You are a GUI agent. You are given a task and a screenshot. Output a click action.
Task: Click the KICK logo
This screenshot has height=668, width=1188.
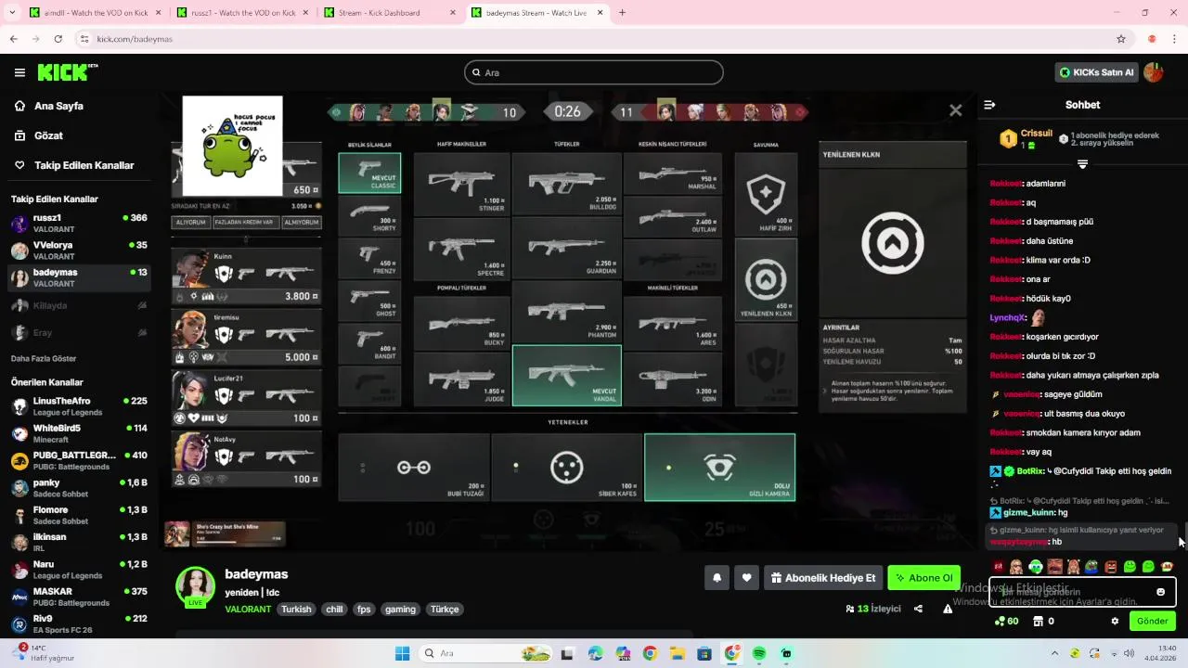click(68, 72)
